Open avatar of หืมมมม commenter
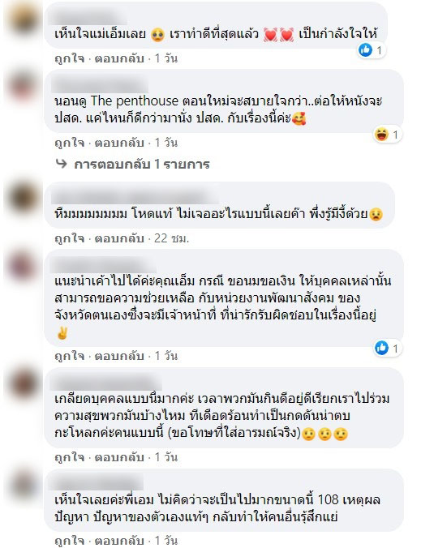 (x=23, y=198)
